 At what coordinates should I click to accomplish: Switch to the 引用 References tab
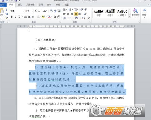[x=41, y=5]
